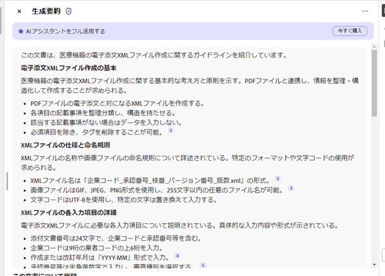The height and width of the screenshot is (276, 385).
Task: Click heading XMLファイルの各入力項目の詳細
Action: (69, 213)
